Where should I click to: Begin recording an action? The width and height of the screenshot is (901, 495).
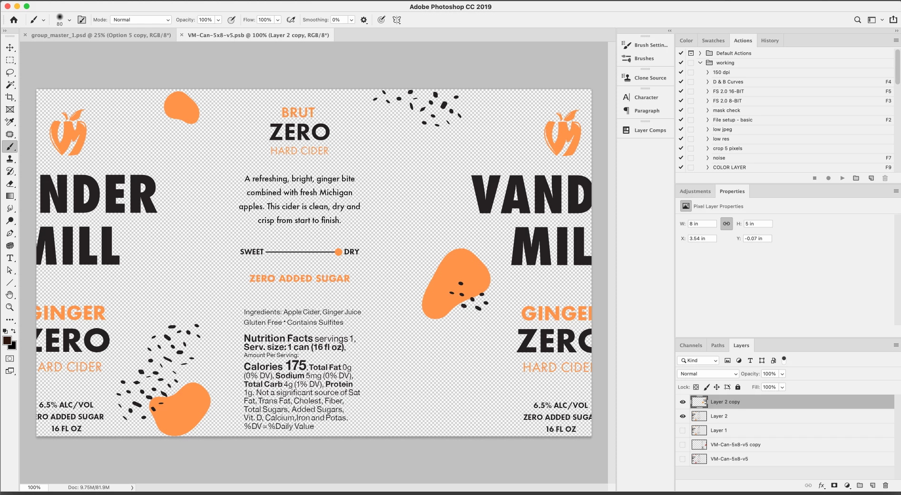[x=828, y=178]
